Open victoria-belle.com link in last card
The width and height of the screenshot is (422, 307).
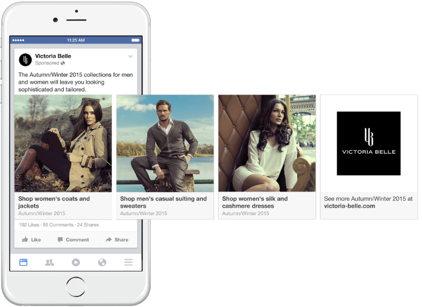click(349, 206)
